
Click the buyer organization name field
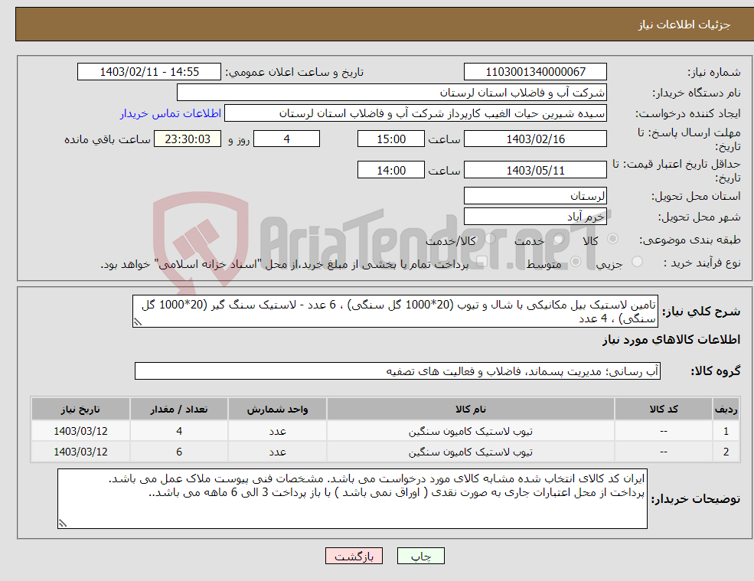(392, 93)
